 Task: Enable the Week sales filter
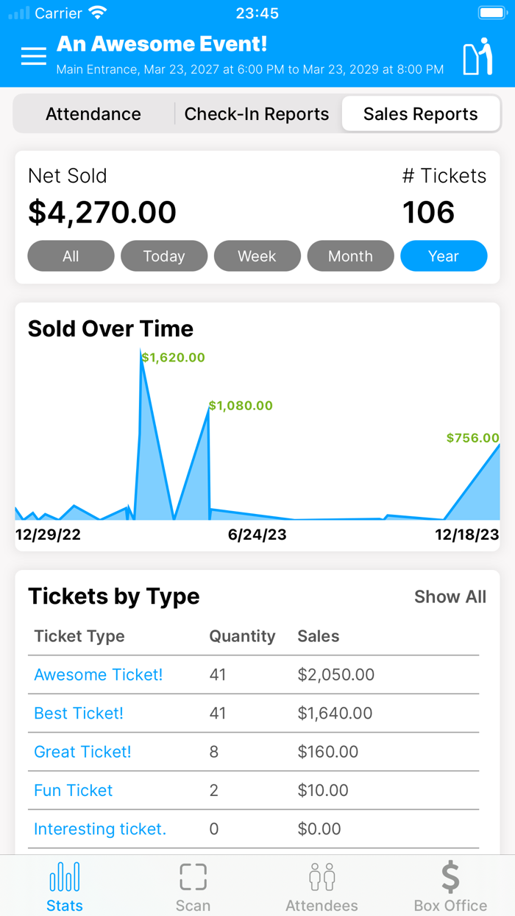tap(257, 256)
